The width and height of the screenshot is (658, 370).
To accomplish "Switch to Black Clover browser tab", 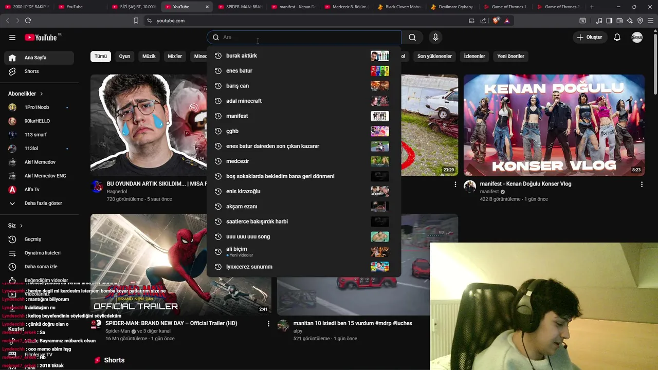I will tap(399, 7).
